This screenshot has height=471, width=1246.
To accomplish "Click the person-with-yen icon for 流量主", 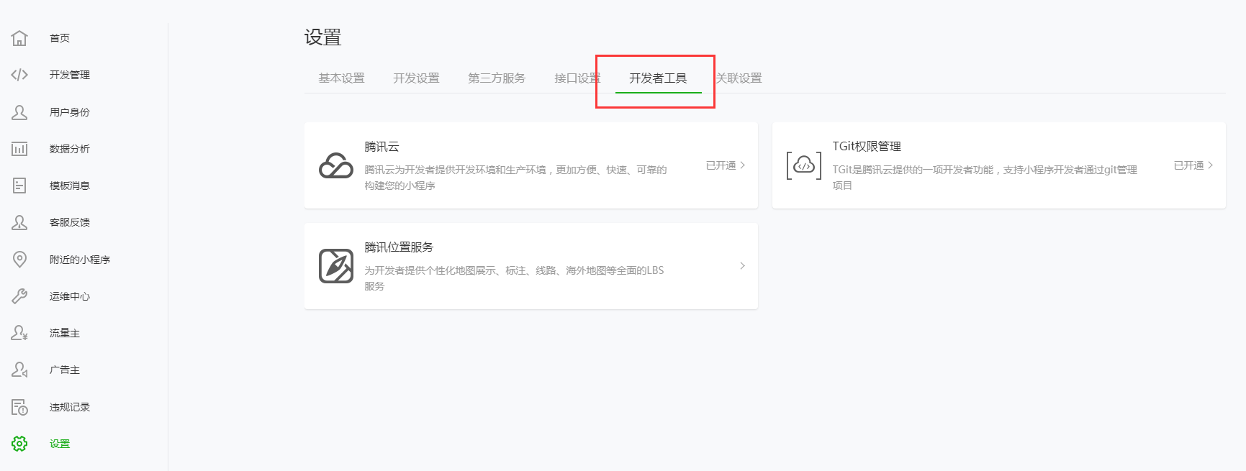I will (19, 333).
